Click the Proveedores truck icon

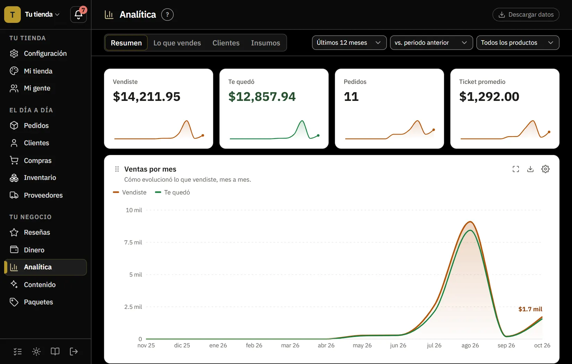[14, 195]
